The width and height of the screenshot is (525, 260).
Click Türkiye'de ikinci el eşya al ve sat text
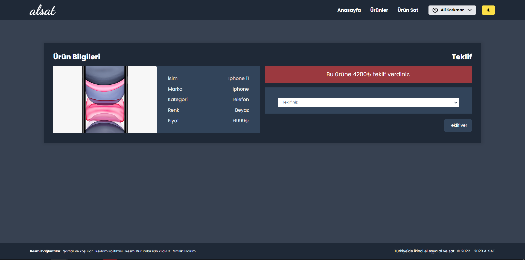(x=424, y=251)
